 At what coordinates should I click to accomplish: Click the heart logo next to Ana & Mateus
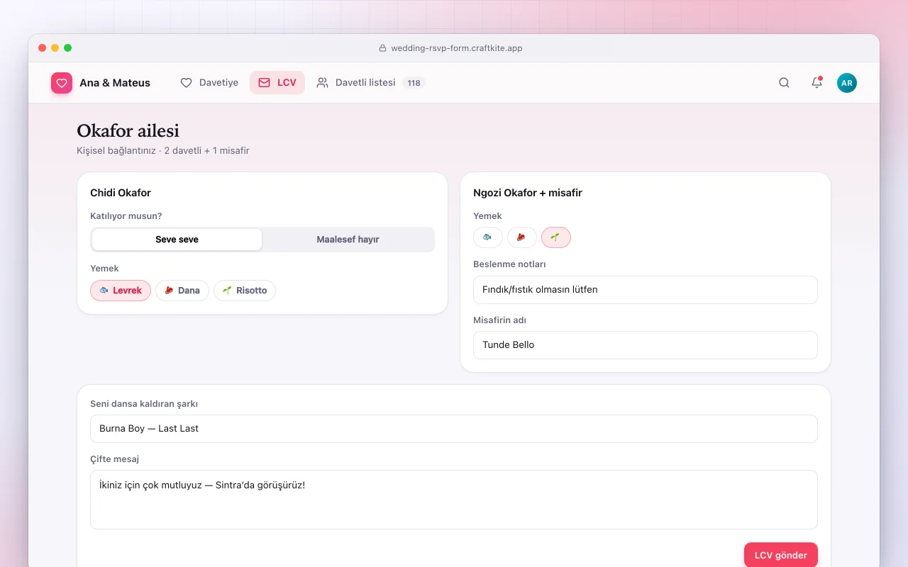point(62,83)
